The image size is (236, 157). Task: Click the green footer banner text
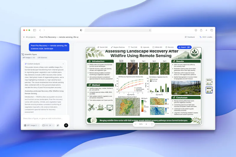[x=144, y=120]
